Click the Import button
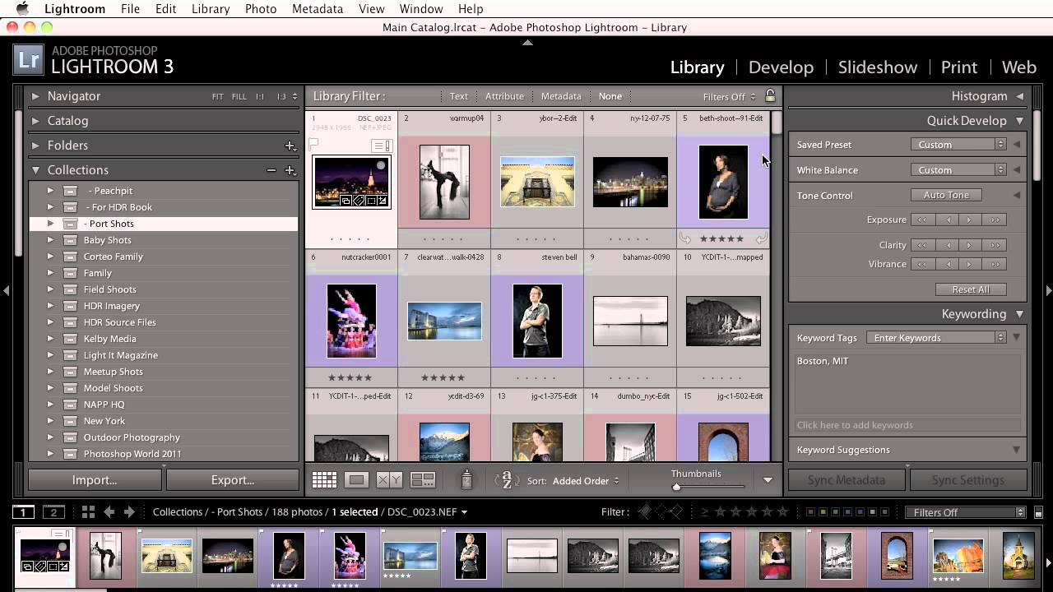Viewport: 1053px width, 592px height. point(95,480)
